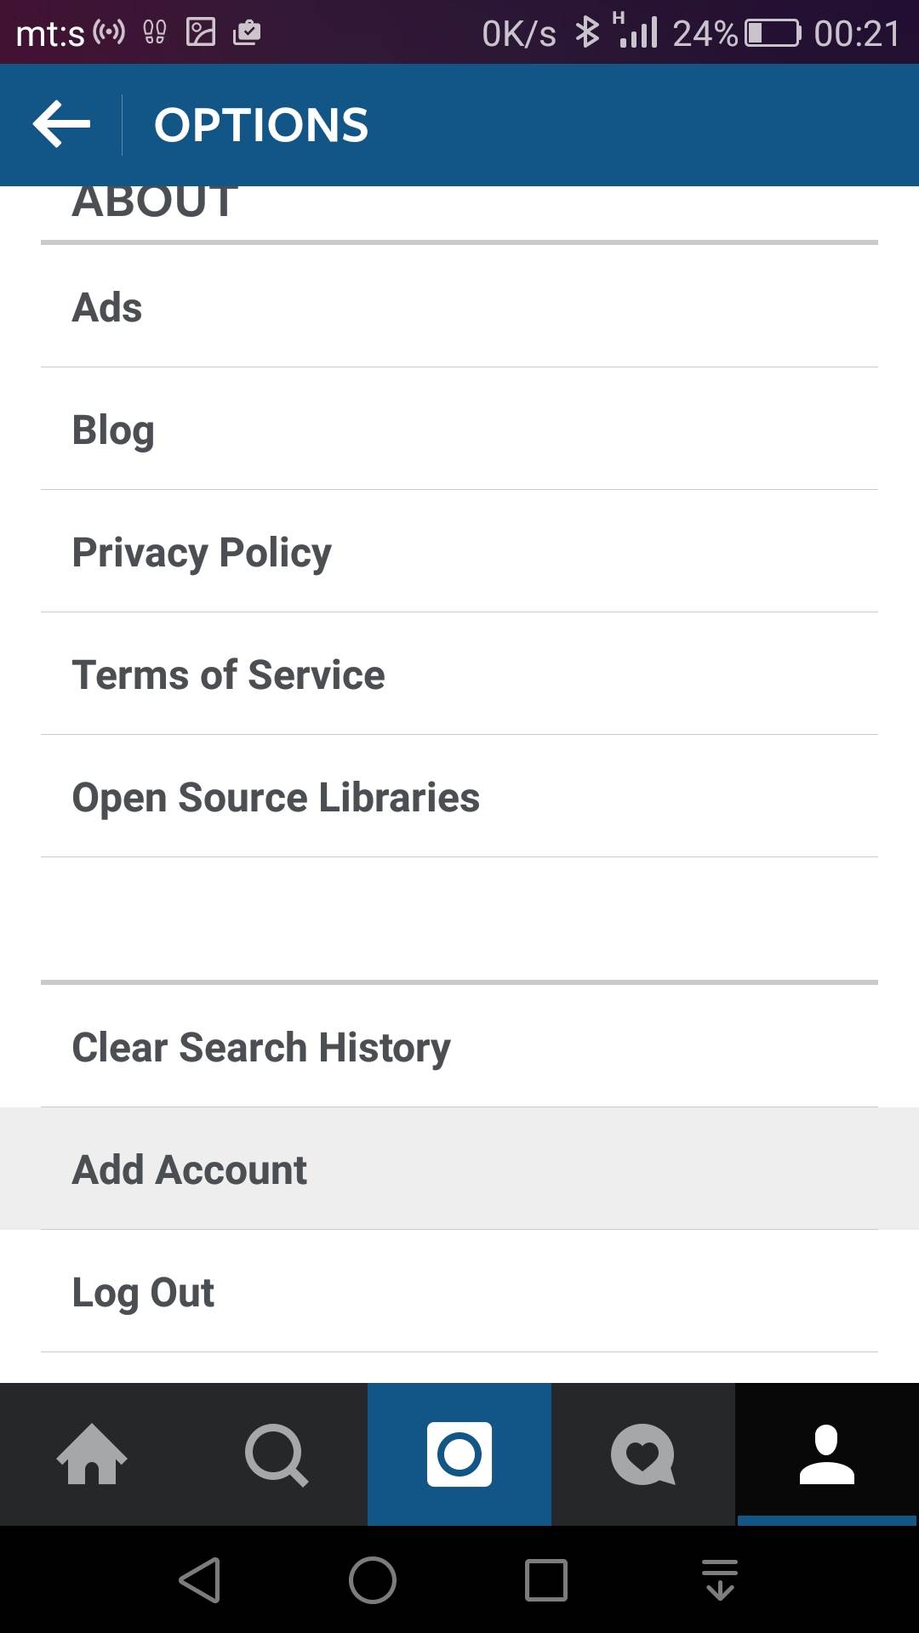Tap the hide navigation bar arrow icon
Viewport: 919px width, 1633px height.
(720, 1580)
